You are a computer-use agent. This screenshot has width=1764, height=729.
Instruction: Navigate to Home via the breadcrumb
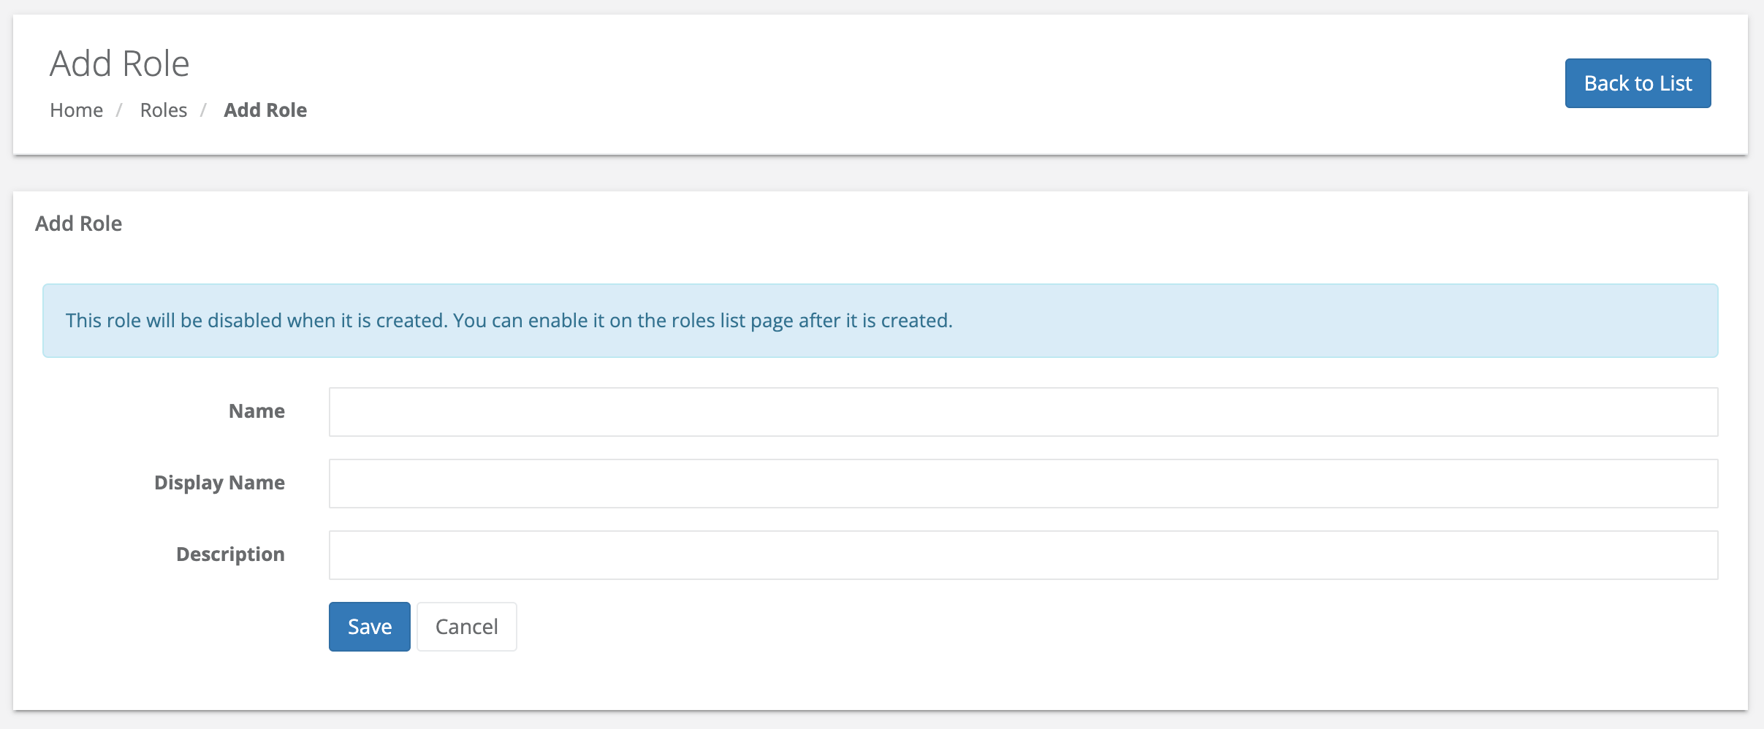(76, 110)
